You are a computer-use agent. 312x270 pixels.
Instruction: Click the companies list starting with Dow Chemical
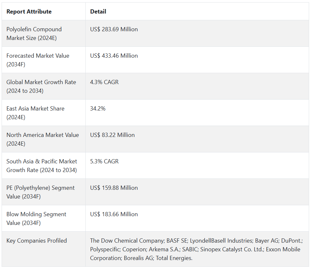coord(196,249)
